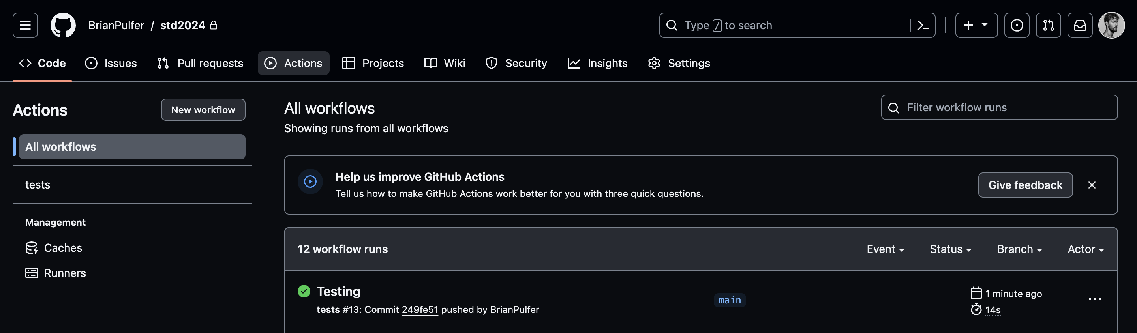
Task: Click the search magnifier icon in header
Action: [x=672, y=25]
